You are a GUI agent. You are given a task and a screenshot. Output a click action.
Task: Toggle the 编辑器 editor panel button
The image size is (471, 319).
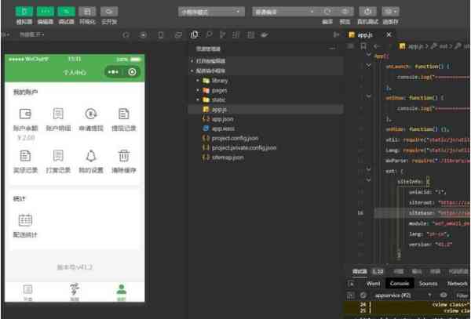pos(46,12)
